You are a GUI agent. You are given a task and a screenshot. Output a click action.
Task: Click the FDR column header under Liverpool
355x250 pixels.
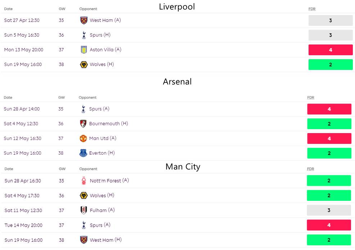pos(312,9)
